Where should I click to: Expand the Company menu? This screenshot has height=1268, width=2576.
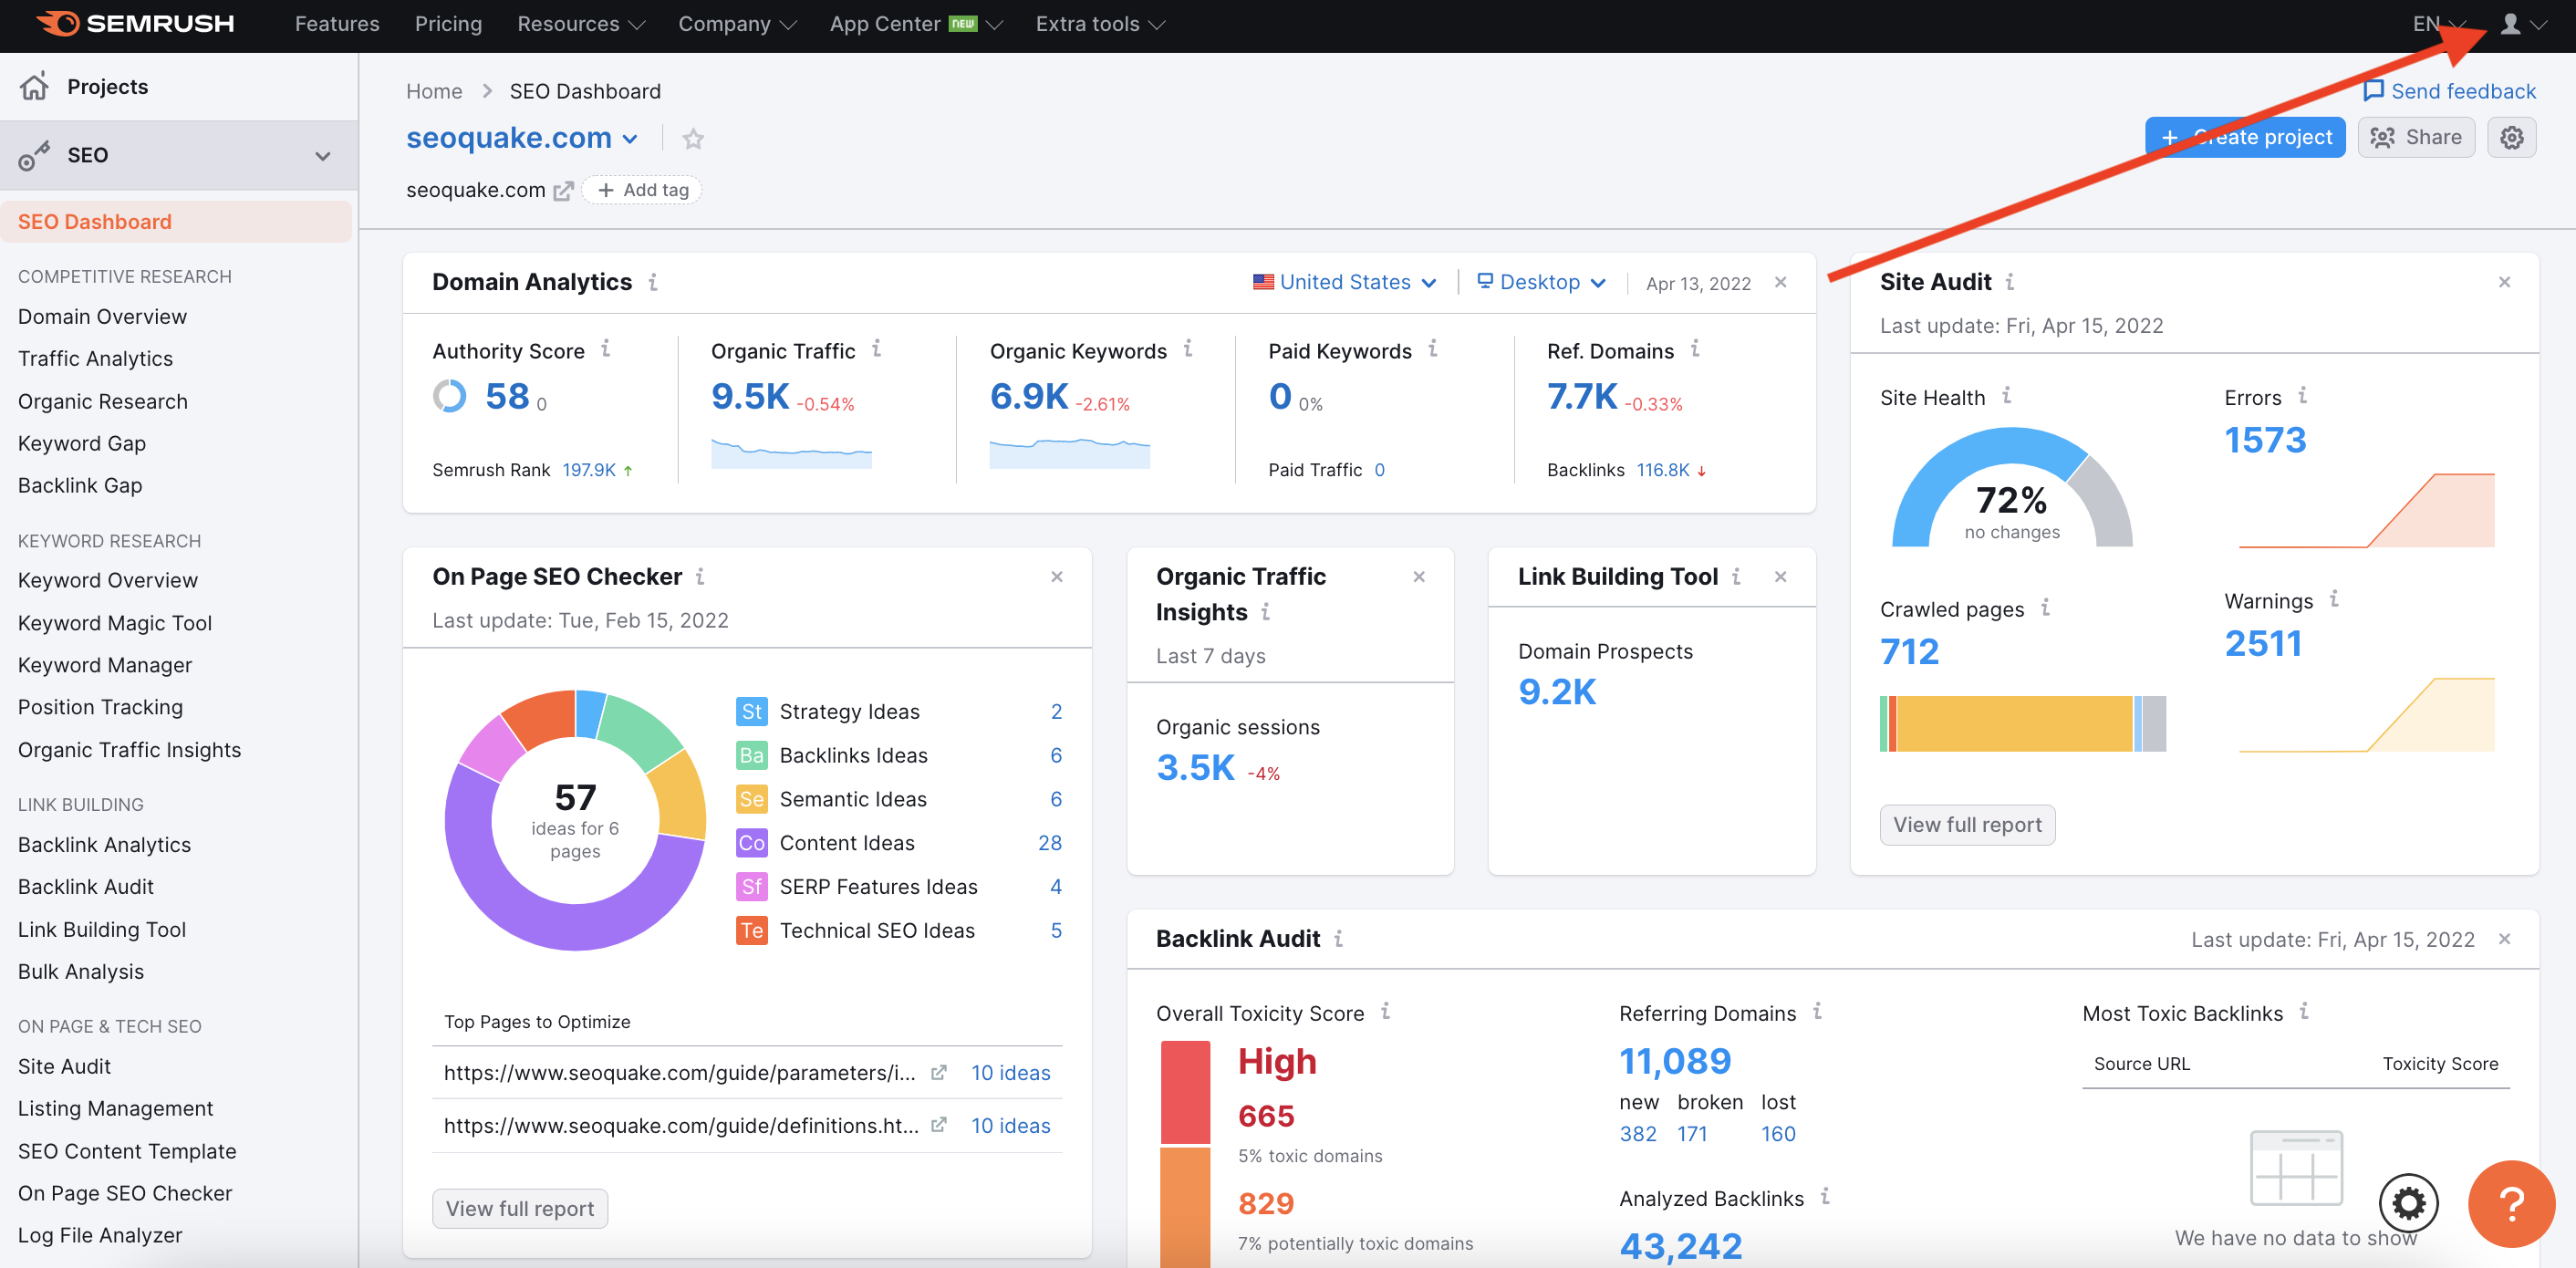737,24
